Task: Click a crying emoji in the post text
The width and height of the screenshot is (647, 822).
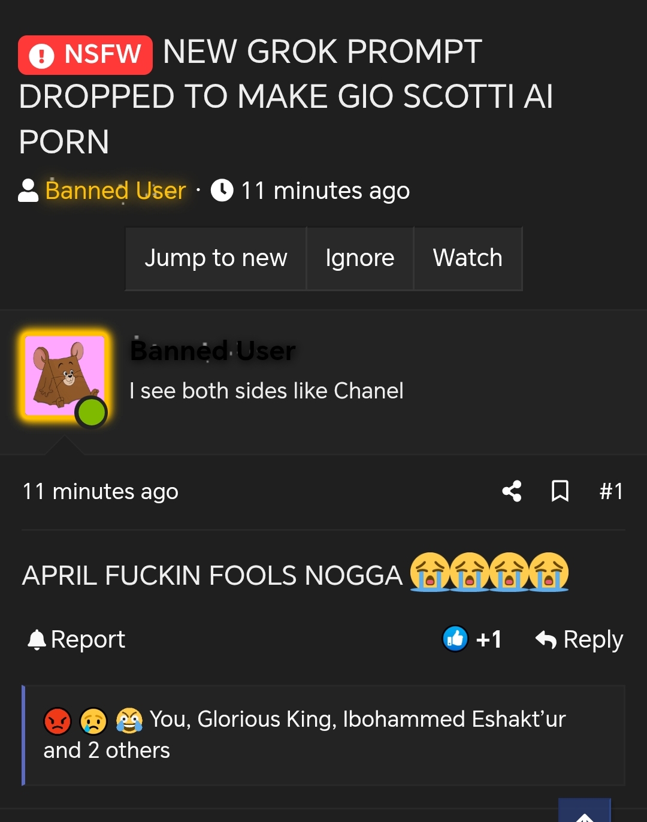Action: coord(430,573)
